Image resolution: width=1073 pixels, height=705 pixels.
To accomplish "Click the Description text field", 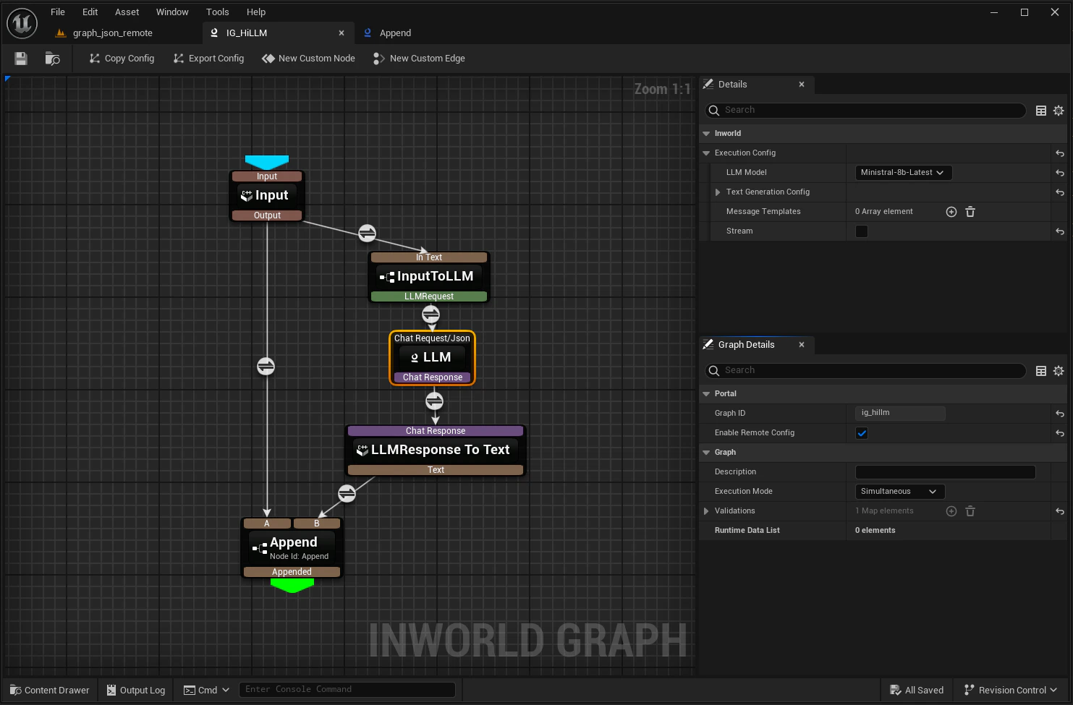I will pyautogui.click(x=945, y=472).
